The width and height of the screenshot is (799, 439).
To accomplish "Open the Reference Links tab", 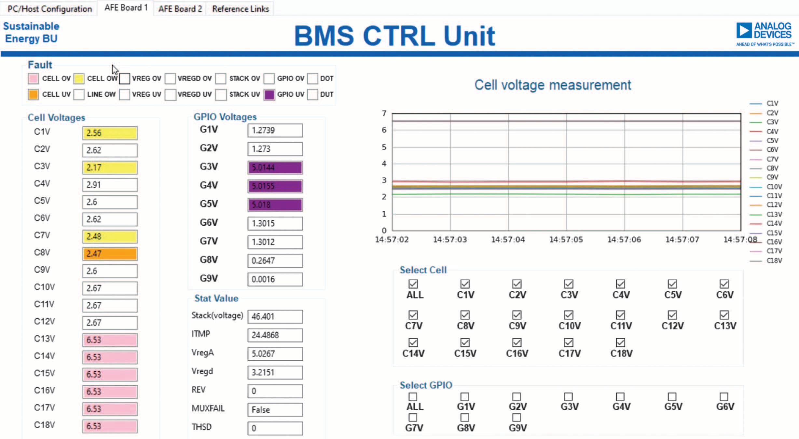I will pyautogui.click(x=241, y=9).
